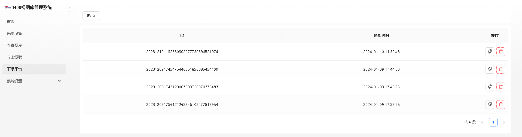Screen dimensions: 522x137
Task: Select page 1 in pagination
Action: tap(493, 122)
